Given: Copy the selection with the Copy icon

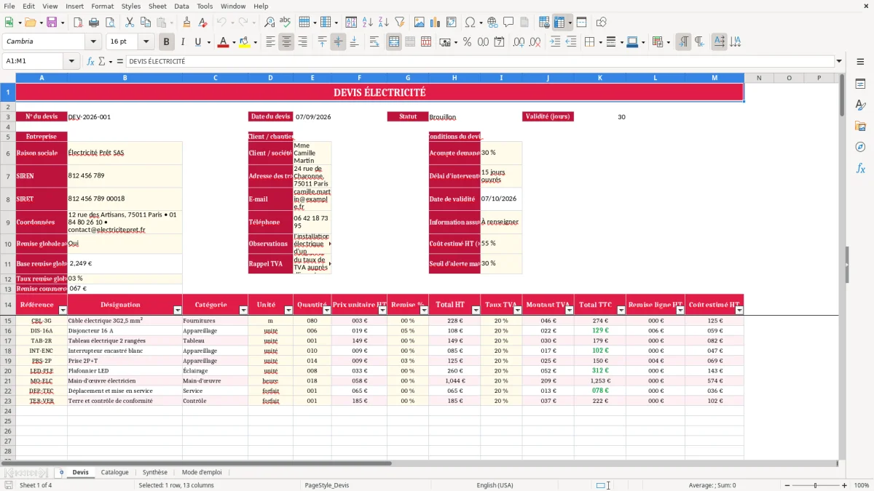Looking at the screenshot, I should [145, 23].
